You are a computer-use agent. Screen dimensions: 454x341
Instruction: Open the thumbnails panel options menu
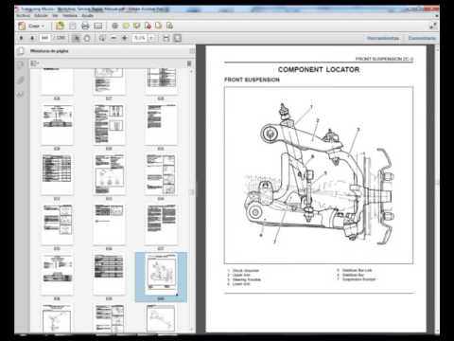(x=35, y=63)
